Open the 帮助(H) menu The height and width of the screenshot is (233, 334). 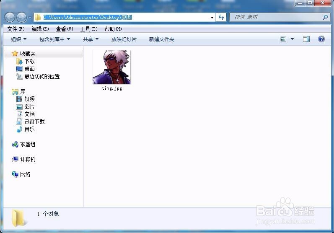[x=113, y=29]
